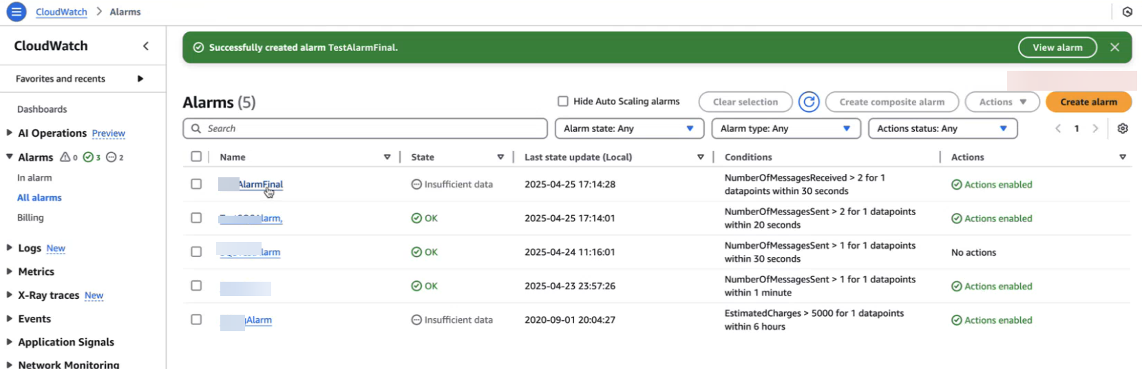The width and height of the screenshot is (1142, 369).
Task: Dismiss the success banner with X
Action: pyautogui.click(x=1114, y=47)
